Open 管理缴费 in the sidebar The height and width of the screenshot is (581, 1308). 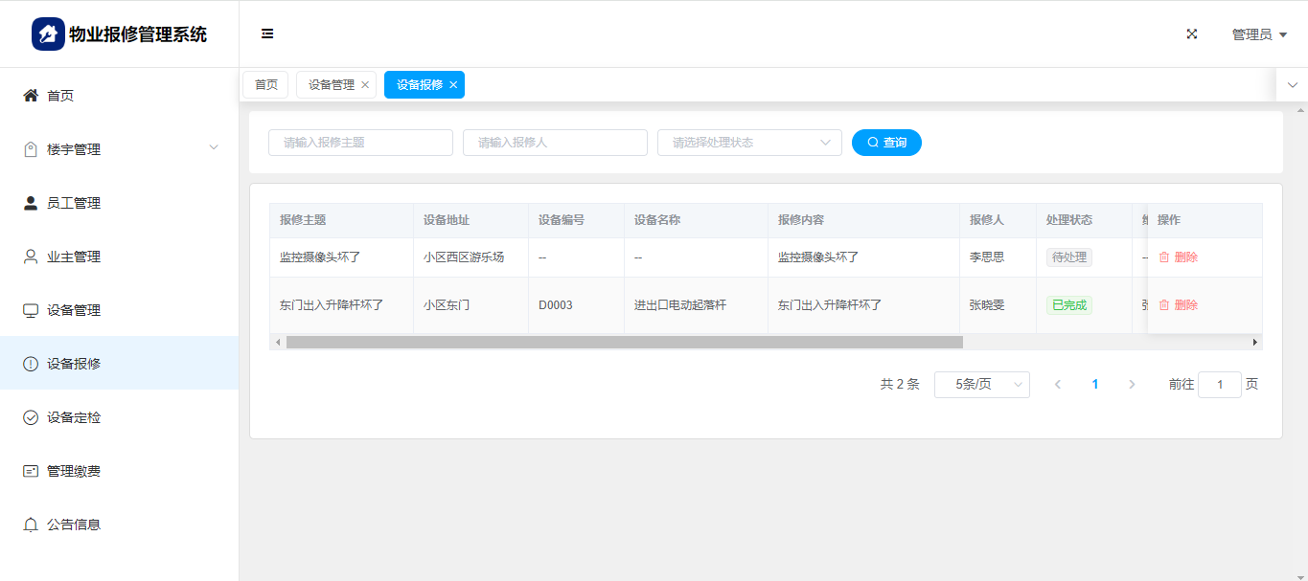pos(73,471)
